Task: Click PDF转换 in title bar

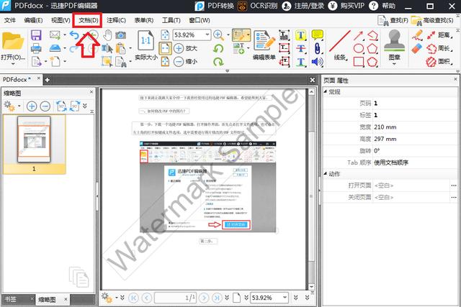Action: [215, 6]
